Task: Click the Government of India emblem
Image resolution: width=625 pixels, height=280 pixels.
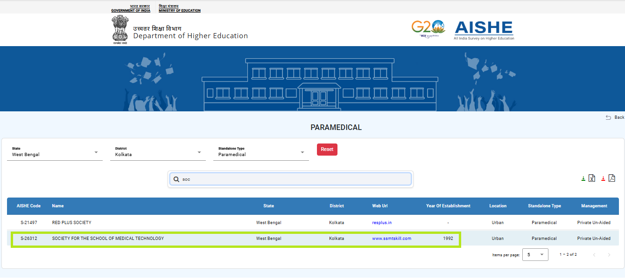Action: (x=120, y=29)
